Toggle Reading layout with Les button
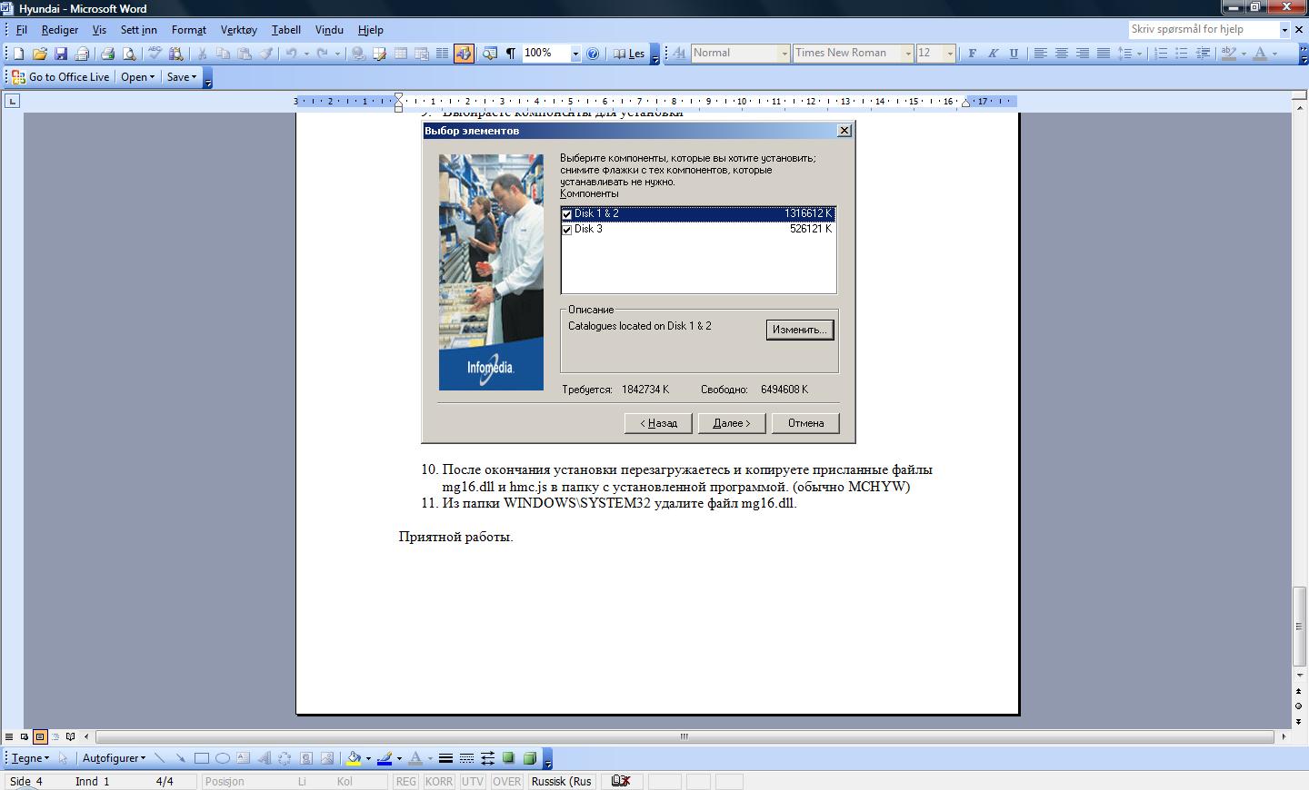The image size is (1309, 790). click(x=629, y=54)
